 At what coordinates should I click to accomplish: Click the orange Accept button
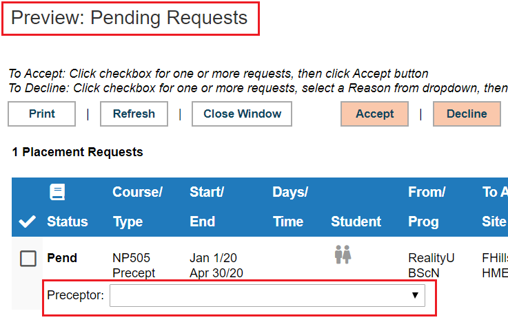[x=374, y=114]
